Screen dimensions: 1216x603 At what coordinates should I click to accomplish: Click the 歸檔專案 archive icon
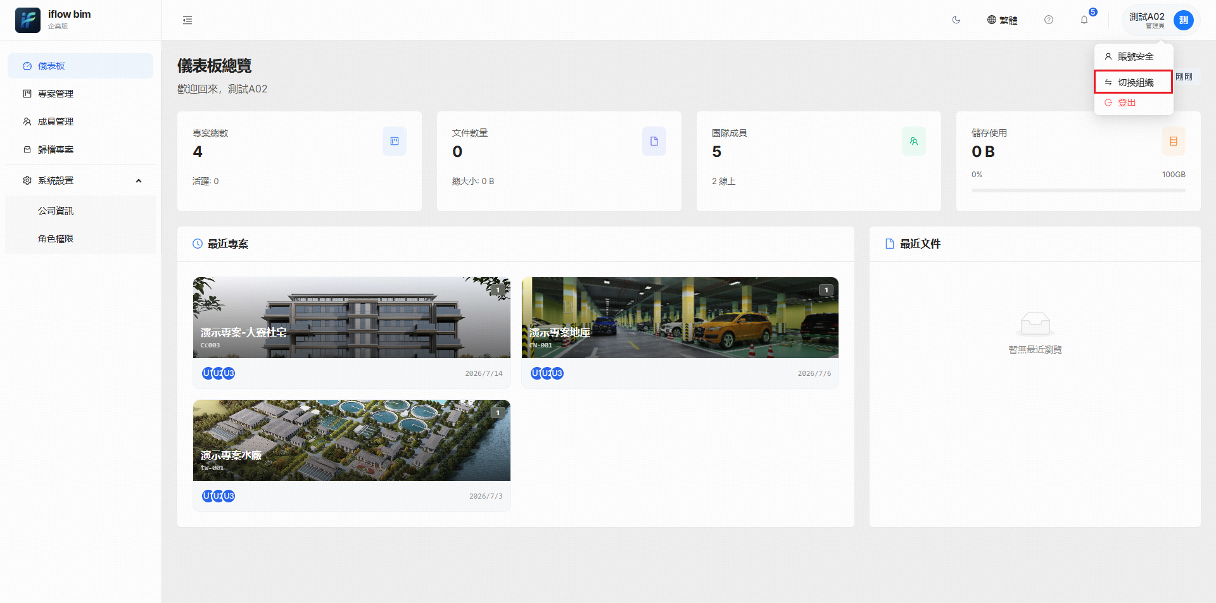point(27,149)
